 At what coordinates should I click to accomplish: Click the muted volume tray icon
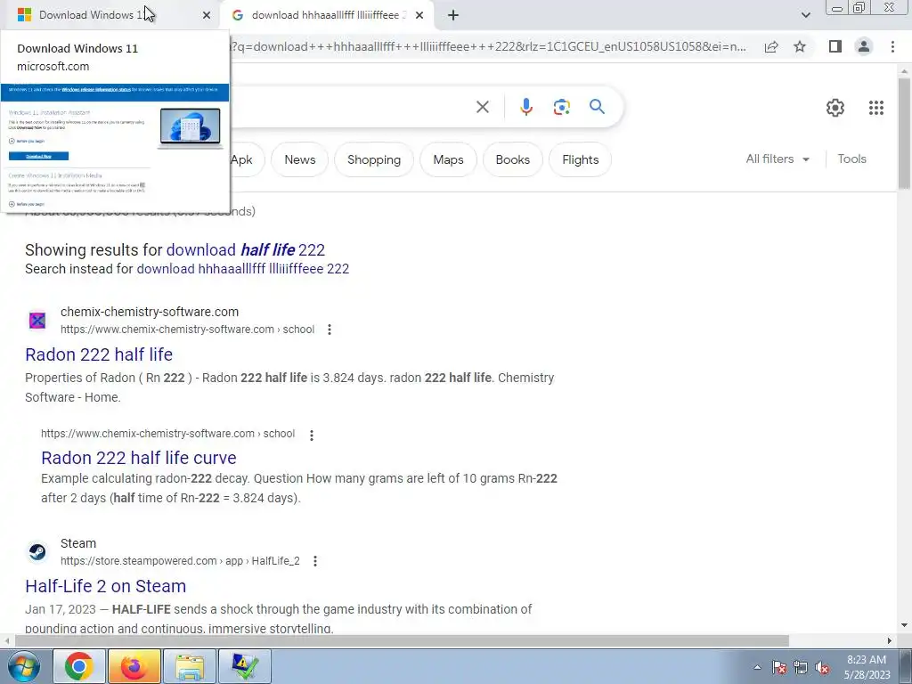[822, 668]
